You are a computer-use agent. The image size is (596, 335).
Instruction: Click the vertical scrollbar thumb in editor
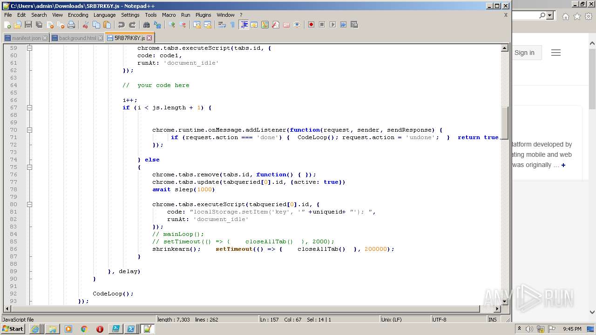504,122
